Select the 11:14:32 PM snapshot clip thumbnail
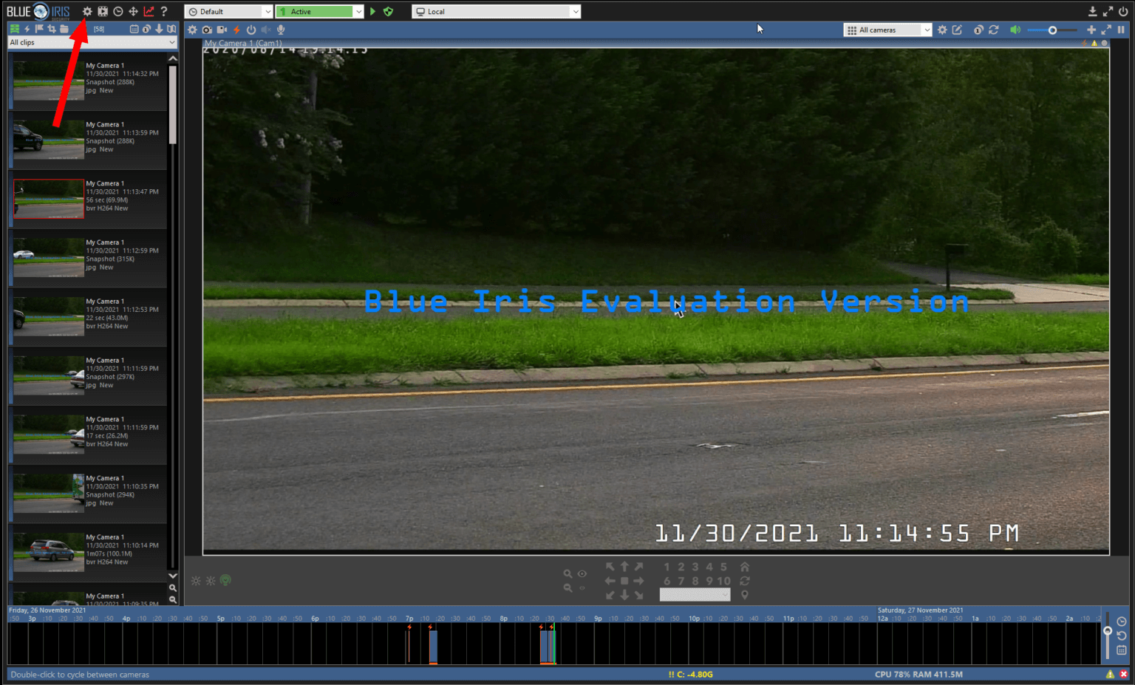Viewport: 1135px width, 685px height. (49, 79)
